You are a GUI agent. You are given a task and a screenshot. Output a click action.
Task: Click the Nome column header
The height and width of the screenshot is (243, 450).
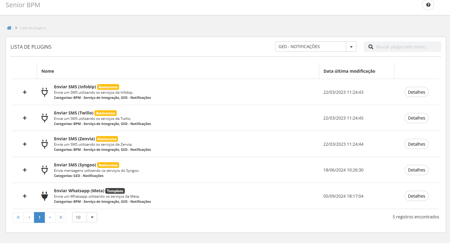click(48, 71)
